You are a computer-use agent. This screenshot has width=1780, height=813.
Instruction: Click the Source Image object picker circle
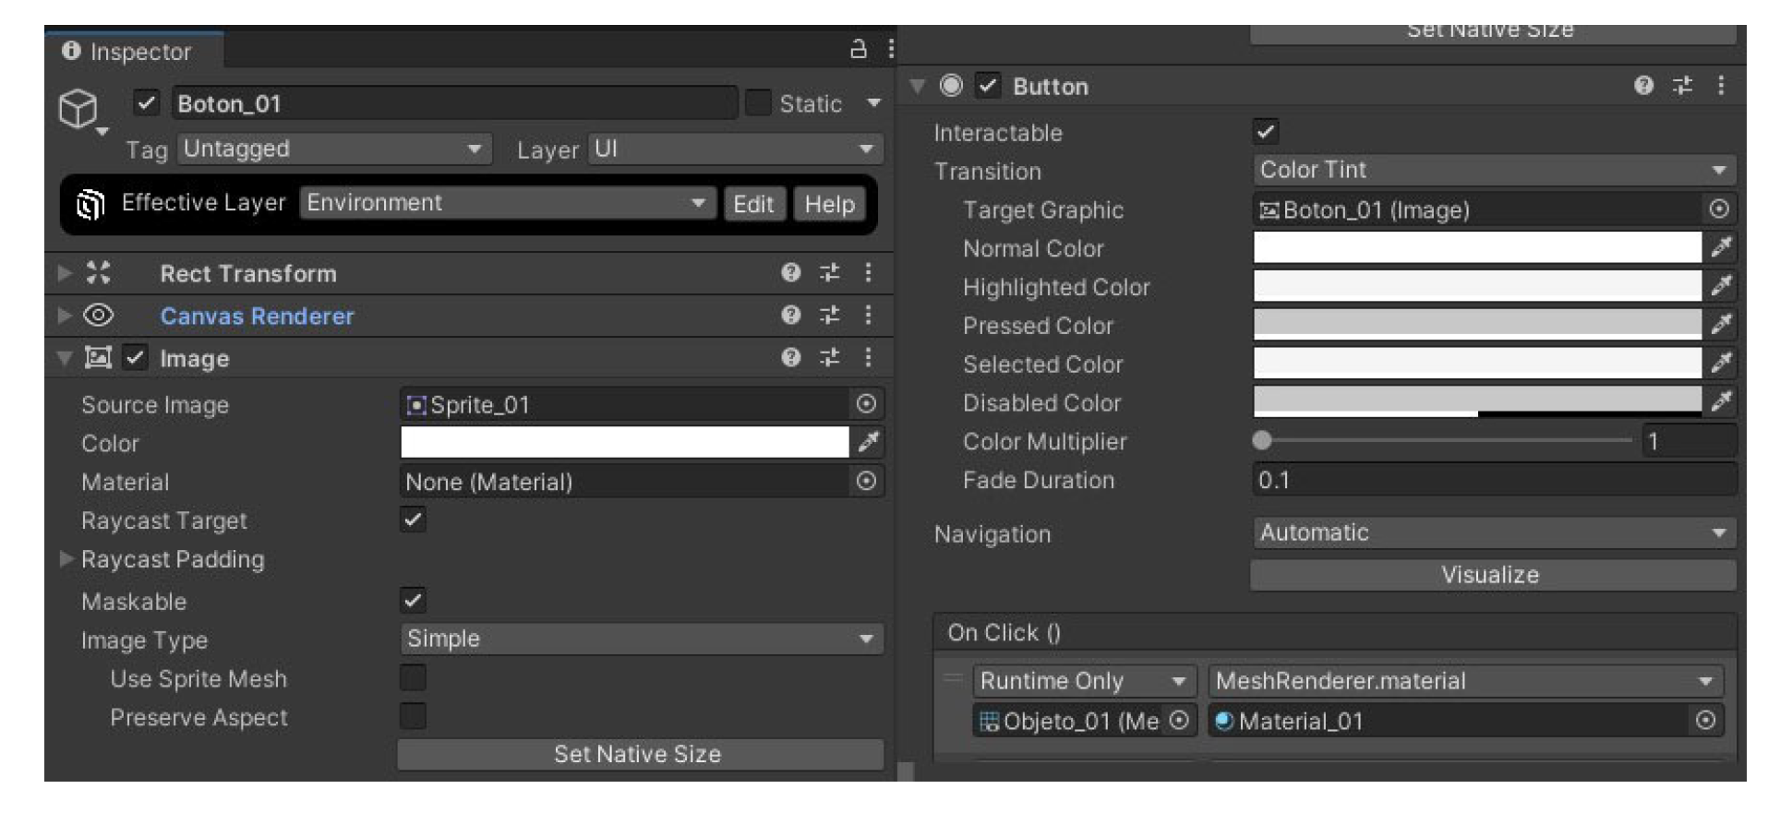[865, 404]
